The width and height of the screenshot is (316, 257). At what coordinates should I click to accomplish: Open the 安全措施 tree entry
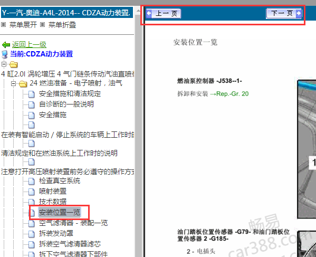(x=53, y=115)
